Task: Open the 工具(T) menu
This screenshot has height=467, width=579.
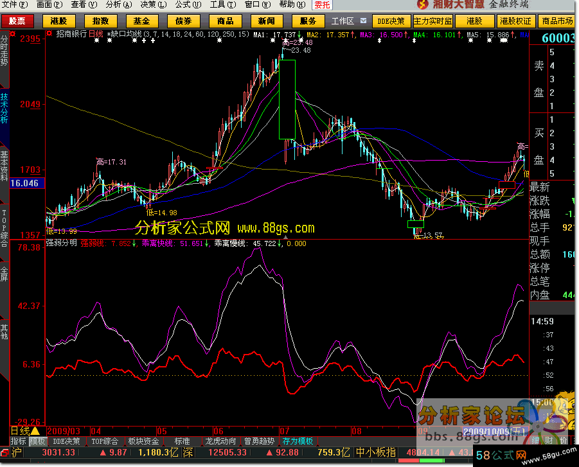Action: pyautogui.click(x=223, y=4)
